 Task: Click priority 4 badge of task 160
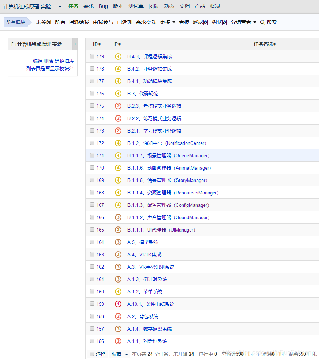(118, 291)
